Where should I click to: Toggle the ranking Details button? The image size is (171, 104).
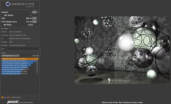(x=38, y=56)
